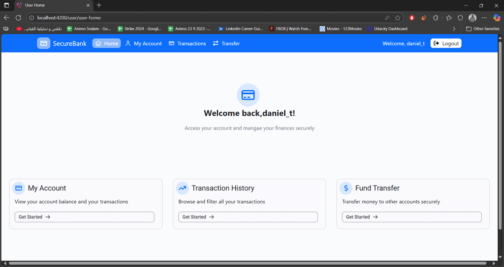Open the Home nav item
Viewport: 504px width, 267px height.
107,43
